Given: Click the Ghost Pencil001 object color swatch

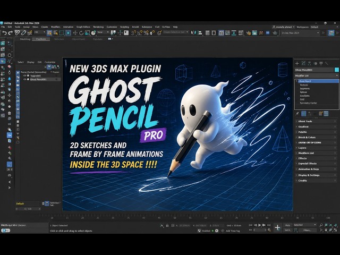Looking at the screenshot, I should pos(336,70).
